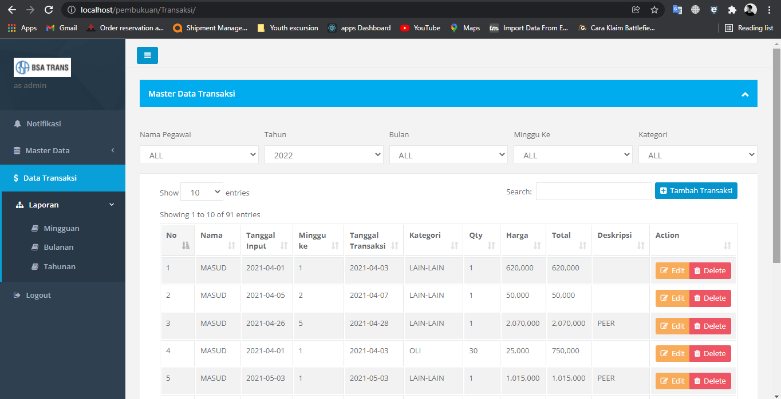Select Data Transaksi in the sidebar
The height and width of the screenshot is (399, 781).
click(x=62, y=178)
